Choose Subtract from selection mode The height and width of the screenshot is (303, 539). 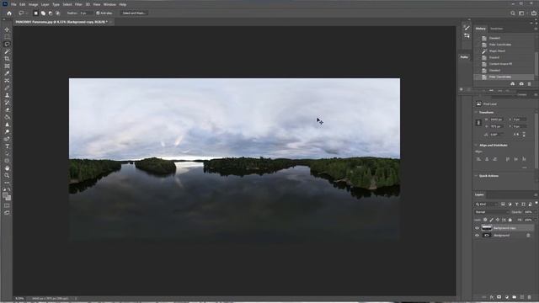(51, 13)
